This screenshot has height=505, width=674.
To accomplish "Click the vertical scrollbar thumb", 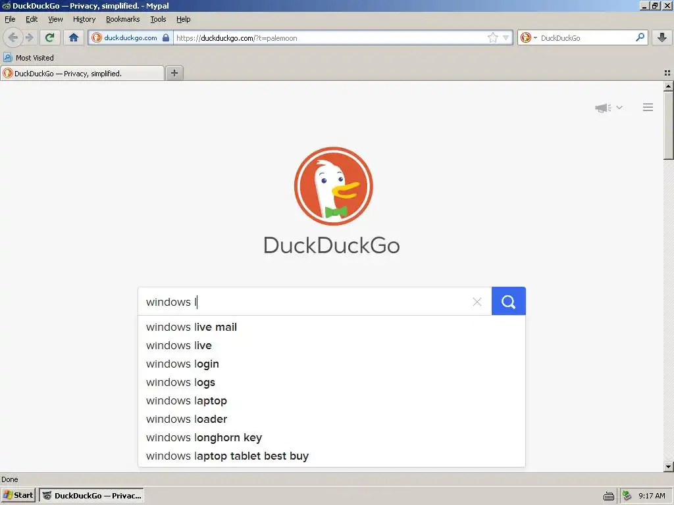I will pos(668,126).
